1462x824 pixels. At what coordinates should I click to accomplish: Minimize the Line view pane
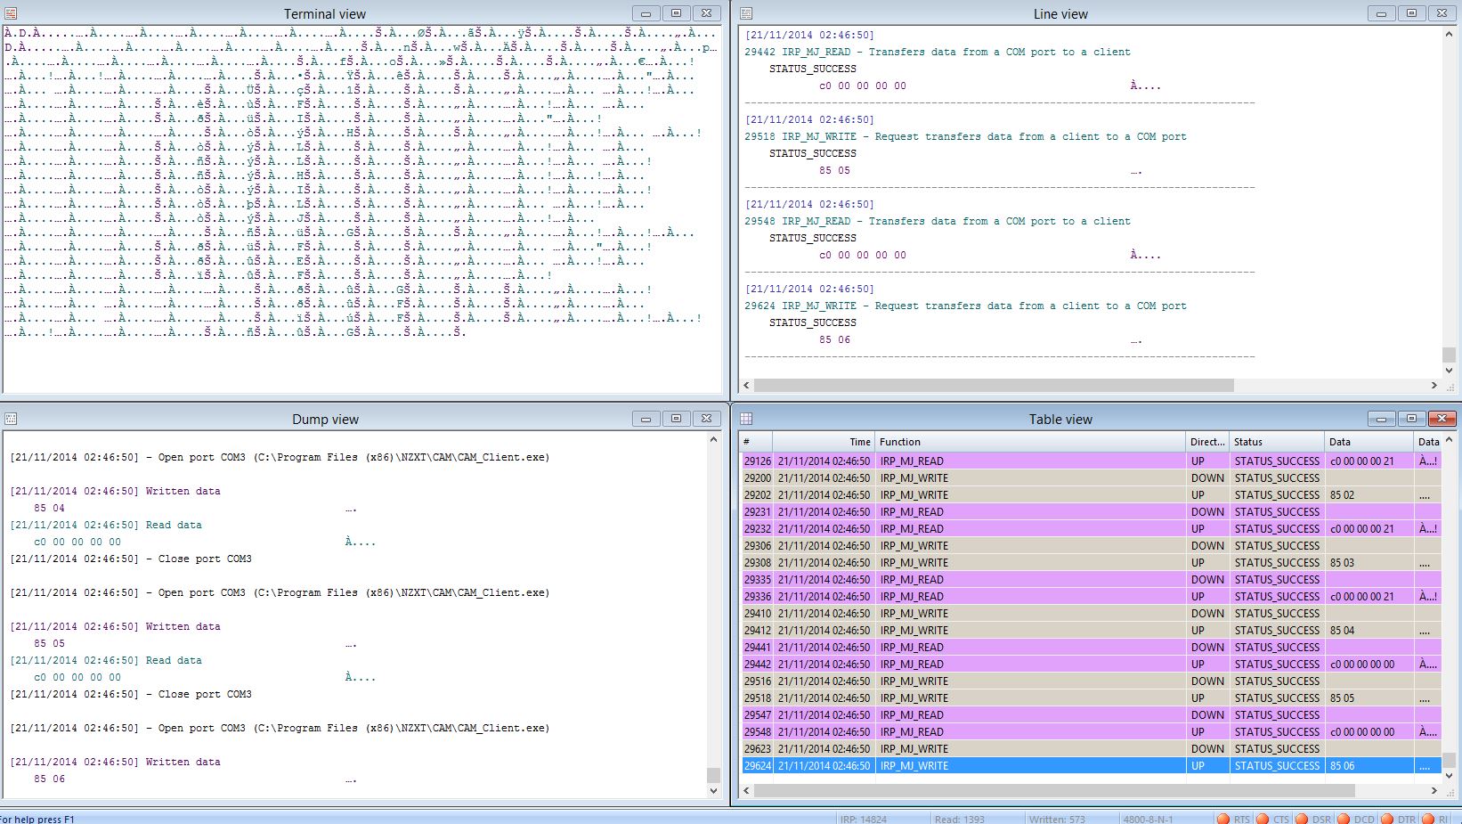coord(1381,13)
